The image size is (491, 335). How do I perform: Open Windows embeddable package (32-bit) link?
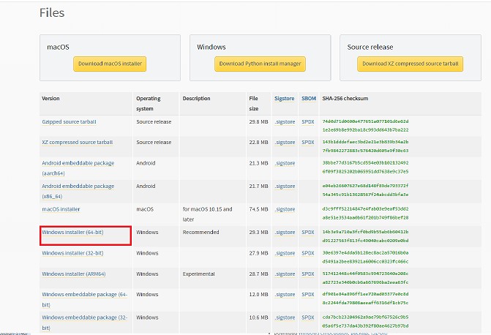(85, 323)
